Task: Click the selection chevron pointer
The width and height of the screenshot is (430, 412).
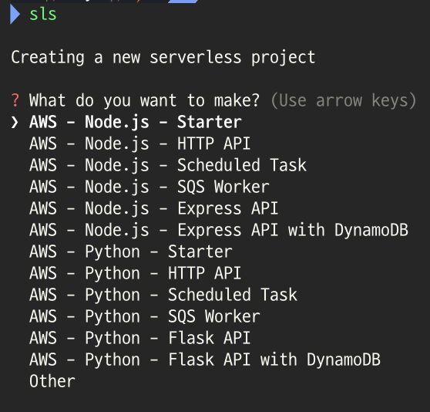Action: tap(15, 123)
